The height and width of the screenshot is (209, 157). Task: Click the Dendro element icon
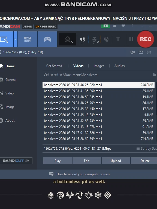[89, 195]
